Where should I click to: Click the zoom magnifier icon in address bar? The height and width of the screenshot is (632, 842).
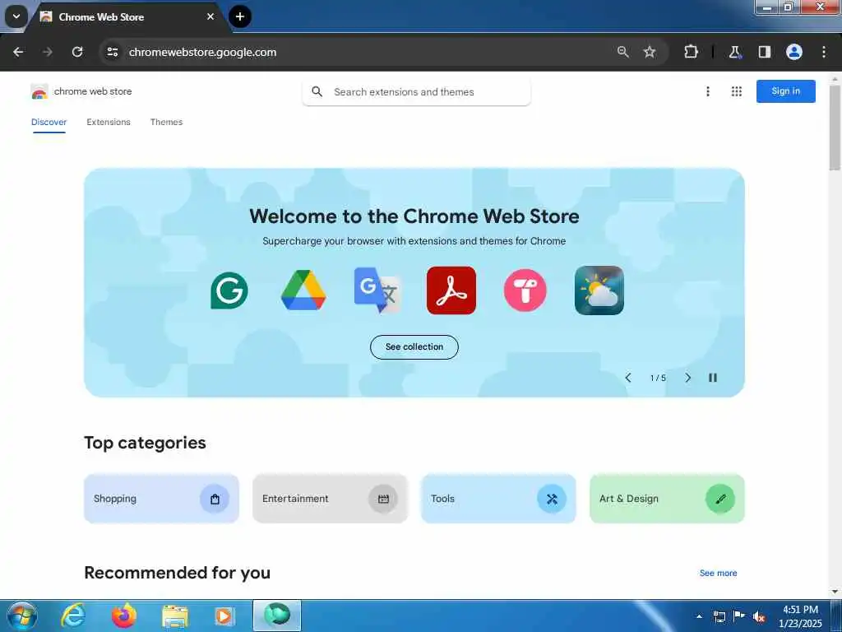tap(623, 52)
